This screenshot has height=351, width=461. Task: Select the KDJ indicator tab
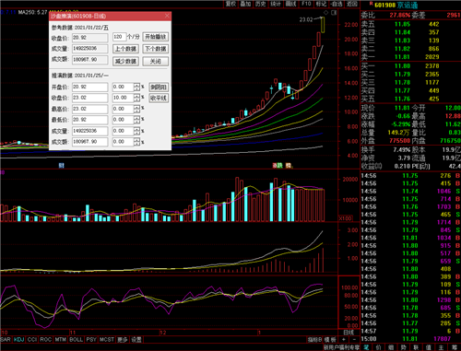tap(18, 339)
